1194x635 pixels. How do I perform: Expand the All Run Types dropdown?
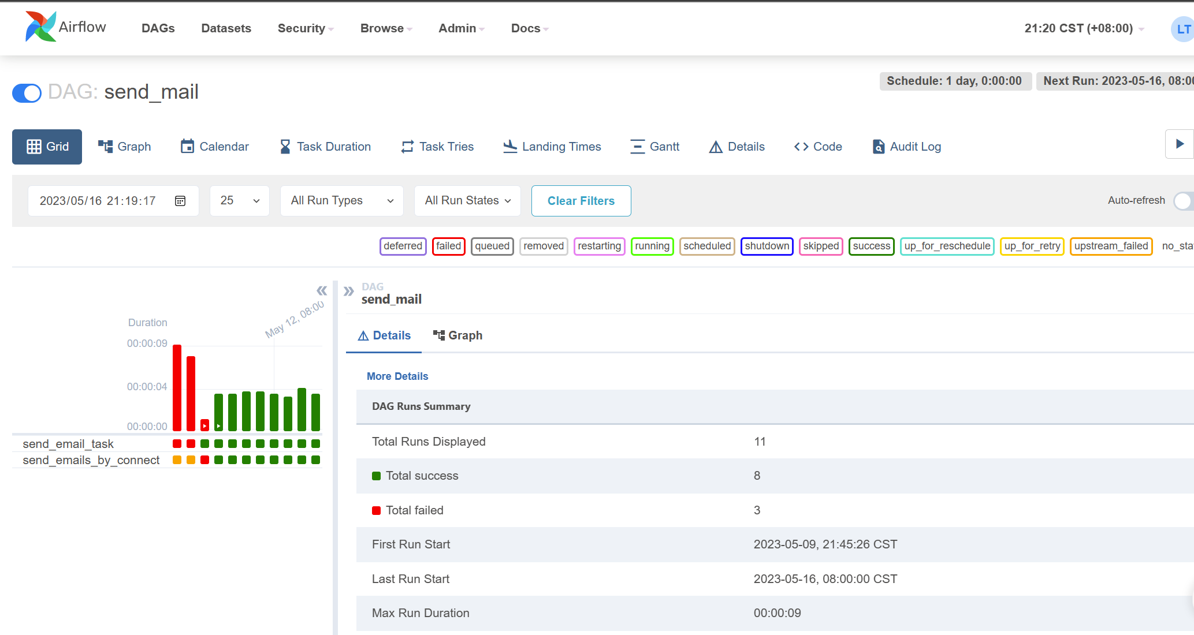[342, 201]
